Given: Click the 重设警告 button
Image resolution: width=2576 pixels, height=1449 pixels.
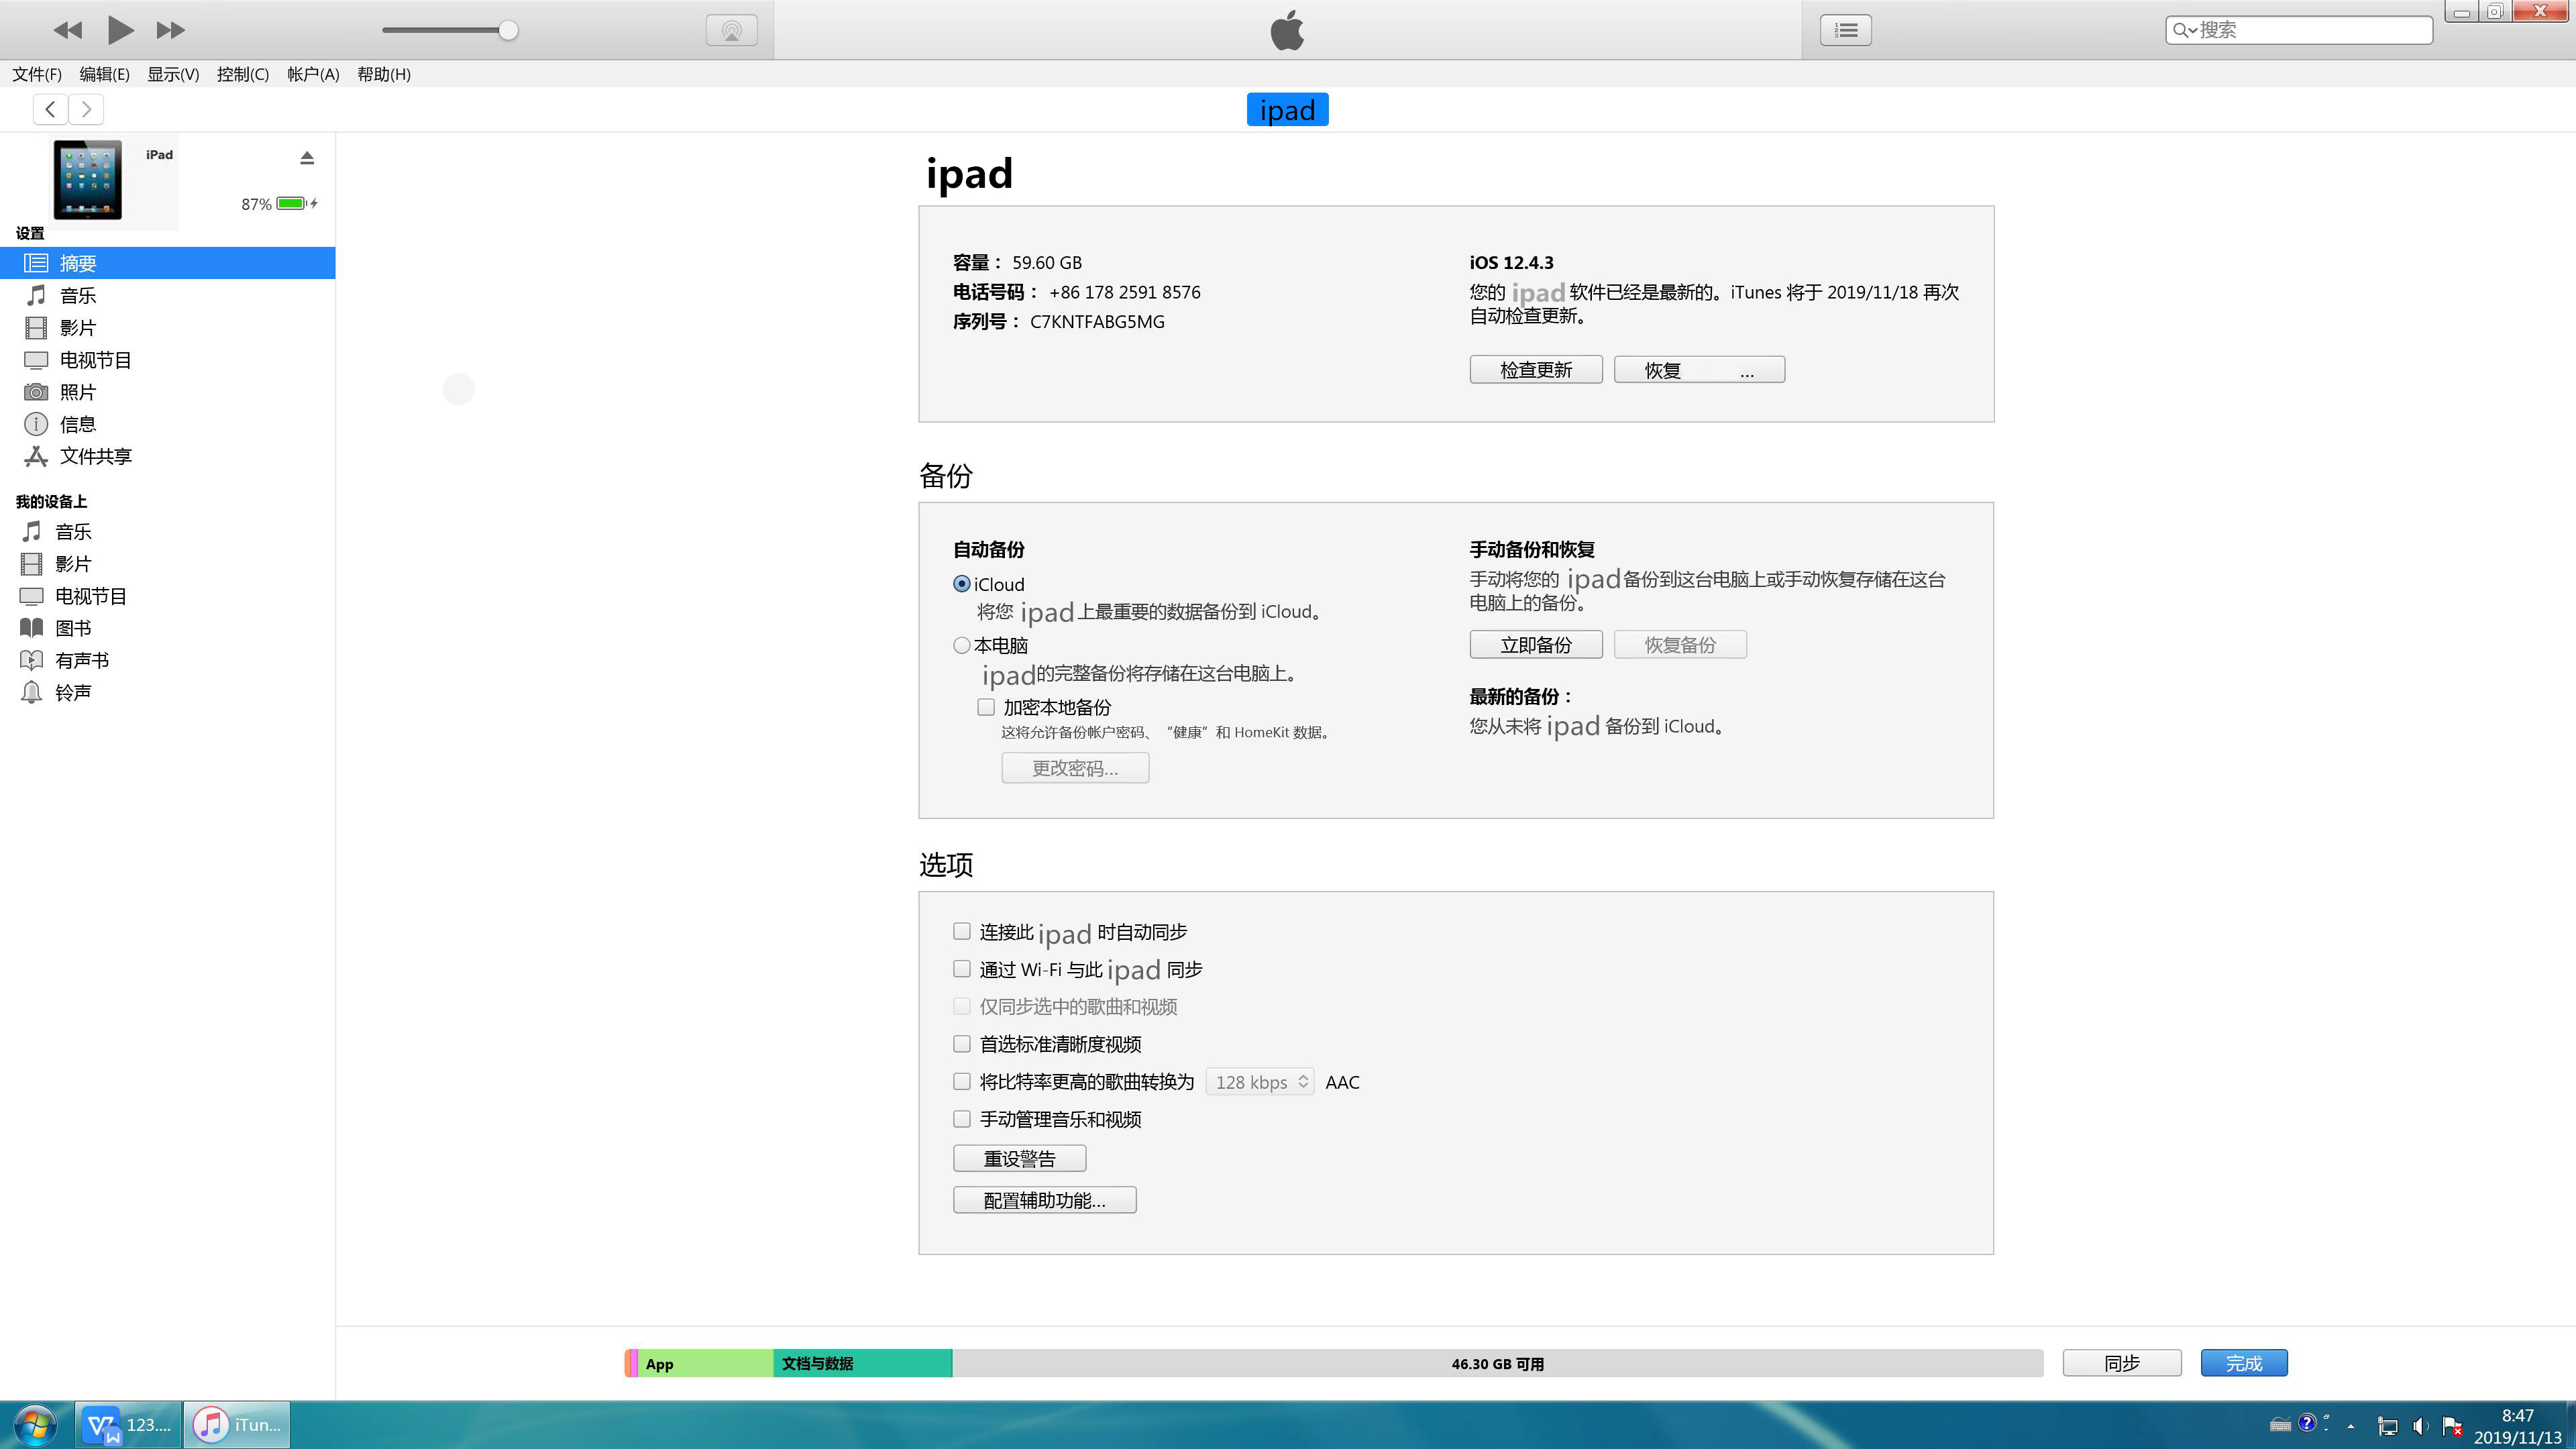Looking at the screenshot, I should click(x=1020, y=1158).
